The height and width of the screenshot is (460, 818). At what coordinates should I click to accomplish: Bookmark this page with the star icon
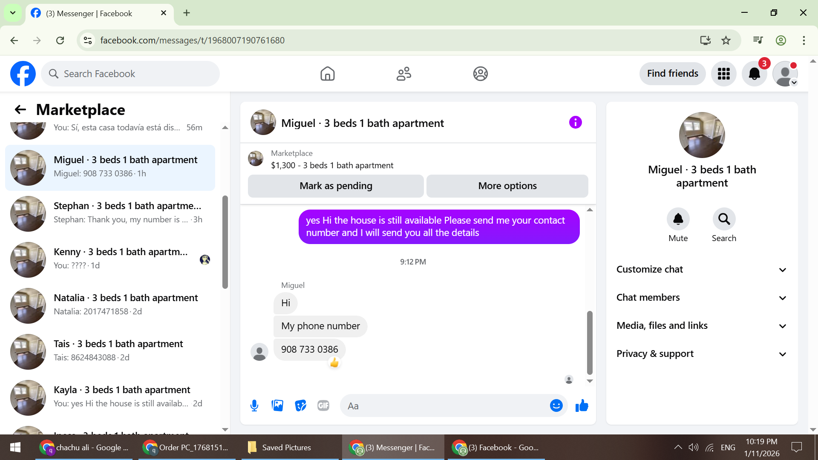(x=726, y=40)
